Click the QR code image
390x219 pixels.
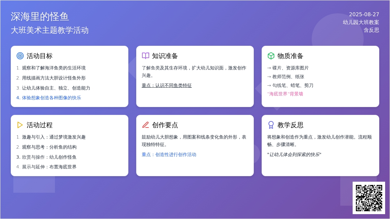point(369,198)
